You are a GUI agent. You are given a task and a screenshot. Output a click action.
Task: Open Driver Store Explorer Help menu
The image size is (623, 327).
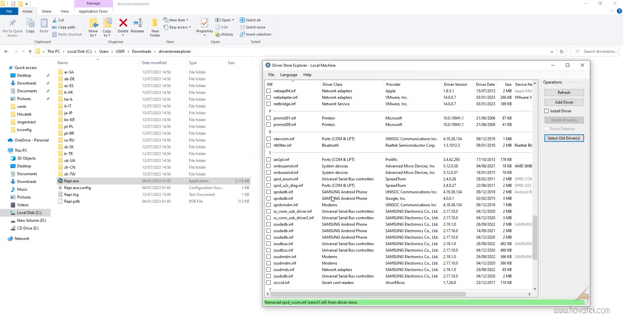(307, 75)
